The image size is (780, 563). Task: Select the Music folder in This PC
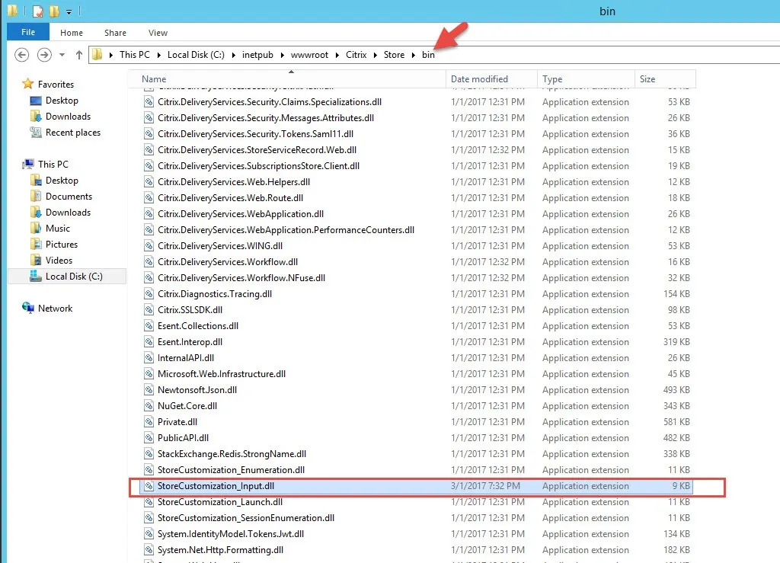(x=57, y=229)
